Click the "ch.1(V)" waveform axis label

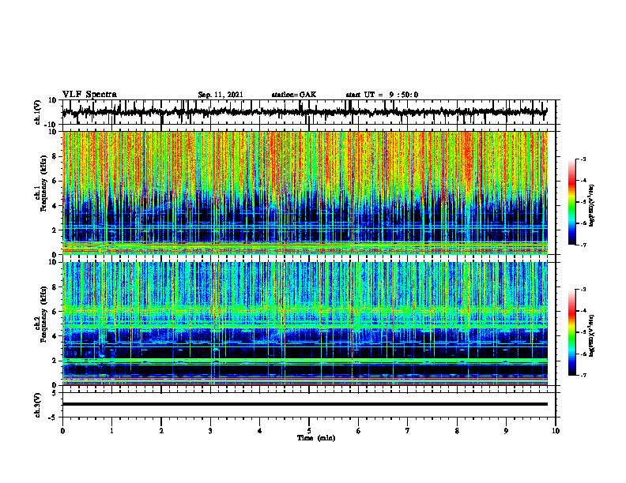38,112
